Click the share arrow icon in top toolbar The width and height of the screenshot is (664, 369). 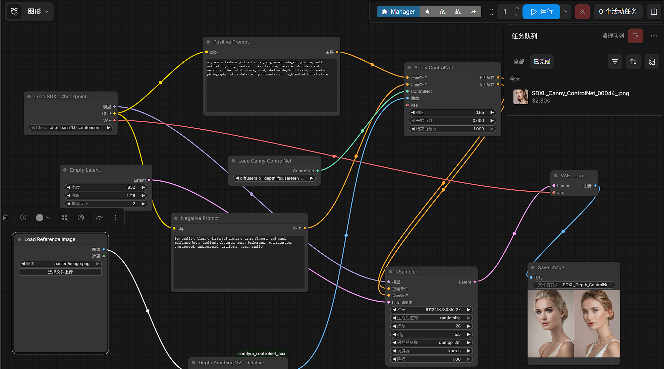click(473, 12)
